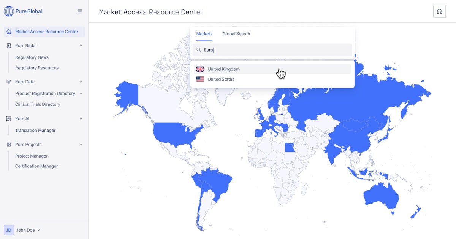Open the headphones support icon
The width and height of the screenshot is (456, 239).
coord(439,11)
